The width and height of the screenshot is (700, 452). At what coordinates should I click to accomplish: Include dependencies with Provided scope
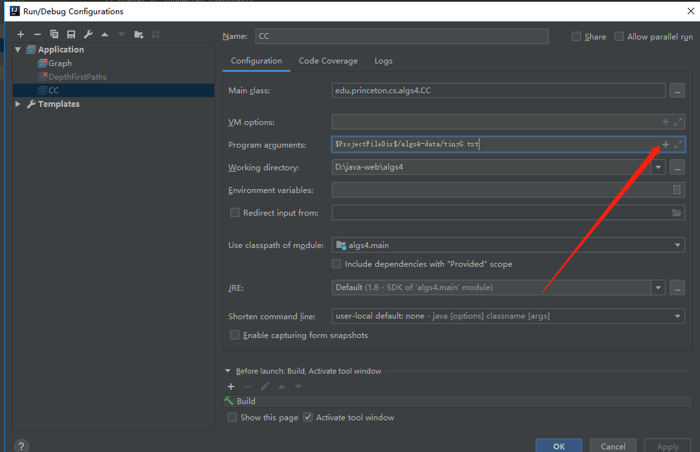click(x=336, y=264)
